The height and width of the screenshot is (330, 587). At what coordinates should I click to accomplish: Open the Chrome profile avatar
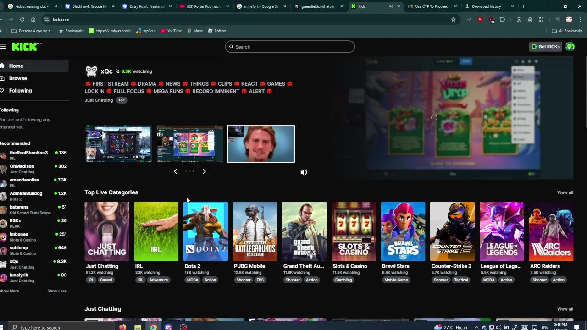[569, 19]
